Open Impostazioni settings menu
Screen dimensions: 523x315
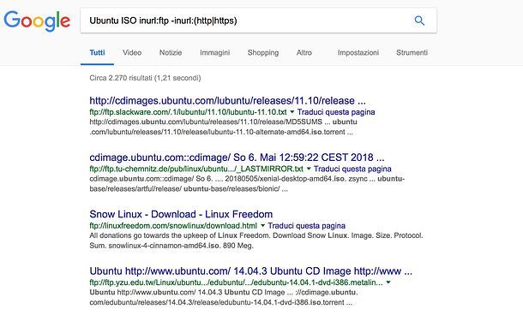(x=358, y=52)
